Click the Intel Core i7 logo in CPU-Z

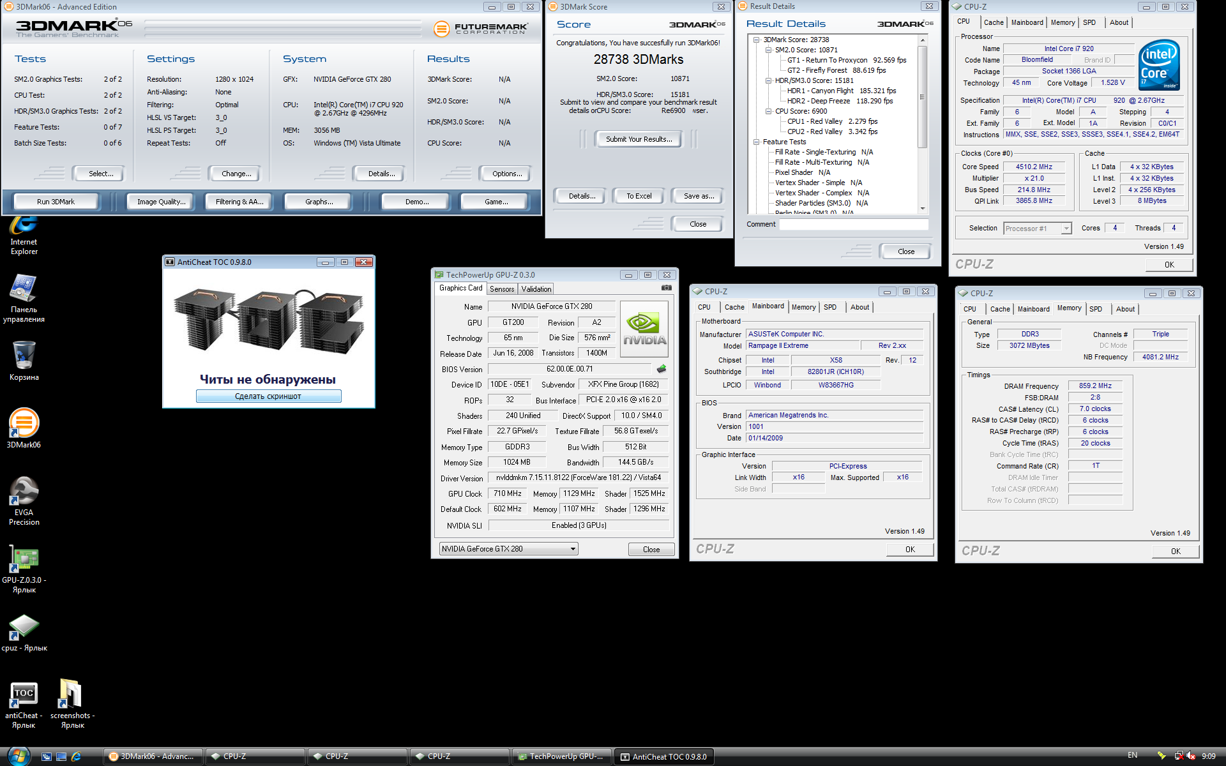click(x=1159, y=66)
